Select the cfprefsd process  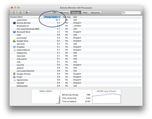coord(76,83)
